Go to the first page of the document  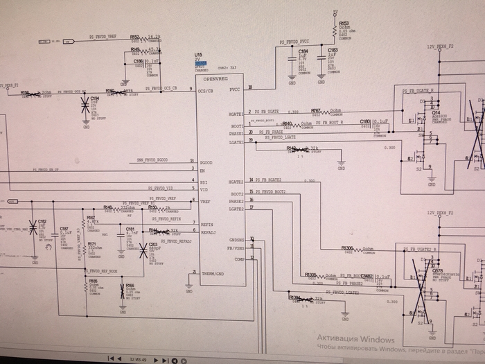tap(110, 358)
